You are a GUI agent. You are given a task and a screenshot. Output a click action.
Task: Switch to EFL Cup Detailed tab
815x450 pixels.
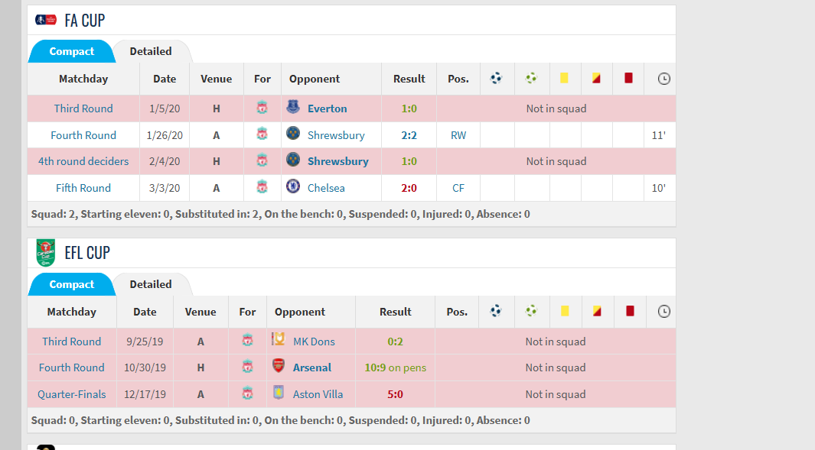(x=151, y=284)
